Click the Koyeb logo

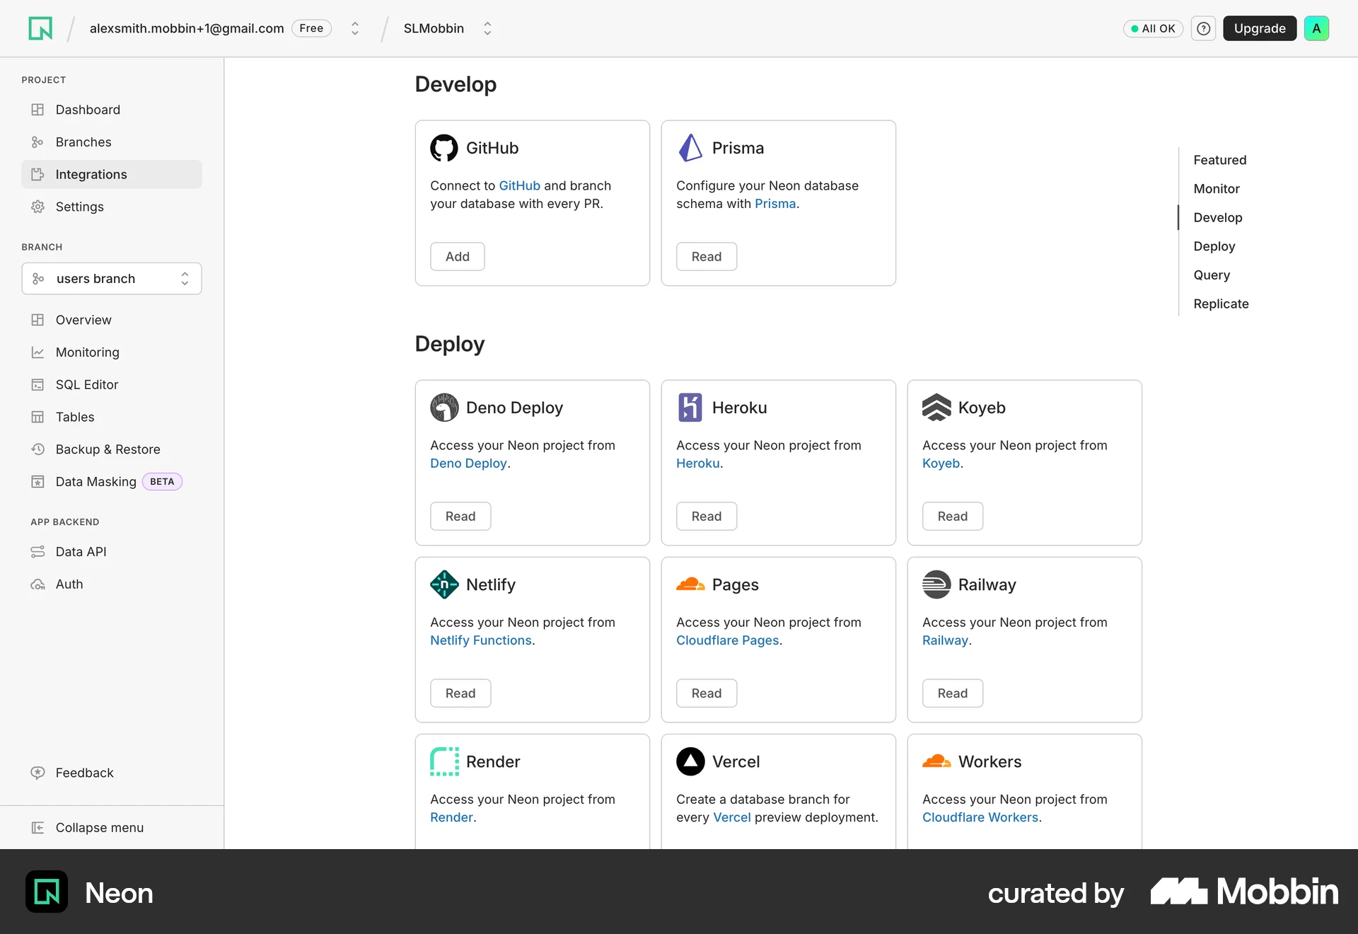(936, 408)
